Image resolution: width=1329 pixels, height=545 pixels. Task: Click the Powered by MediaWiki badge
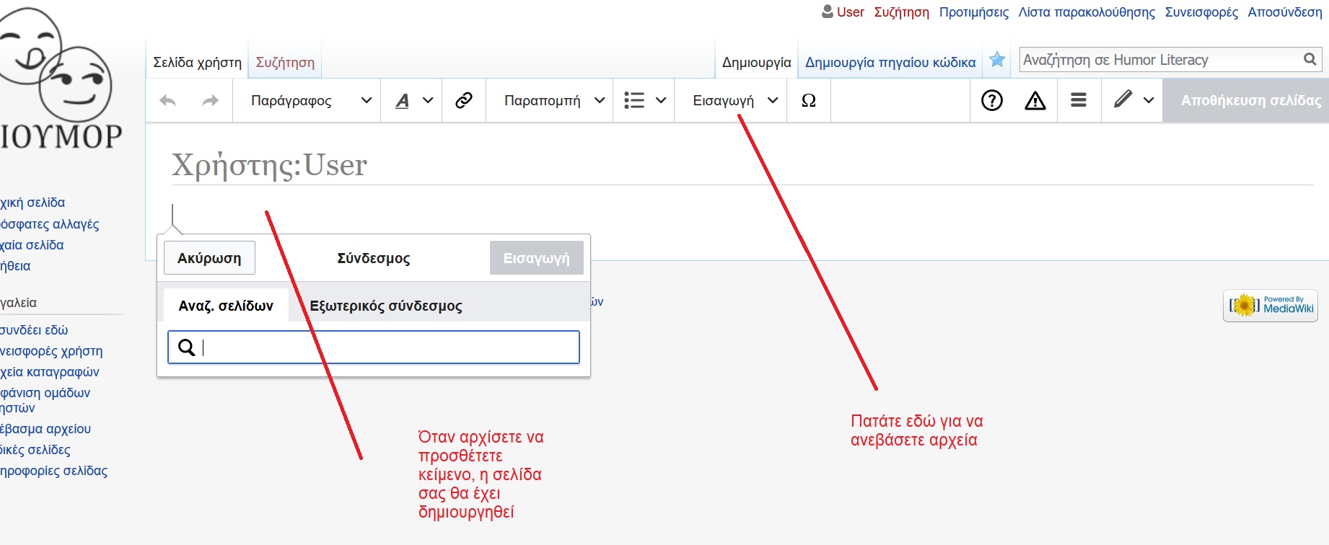point(1271,306)
